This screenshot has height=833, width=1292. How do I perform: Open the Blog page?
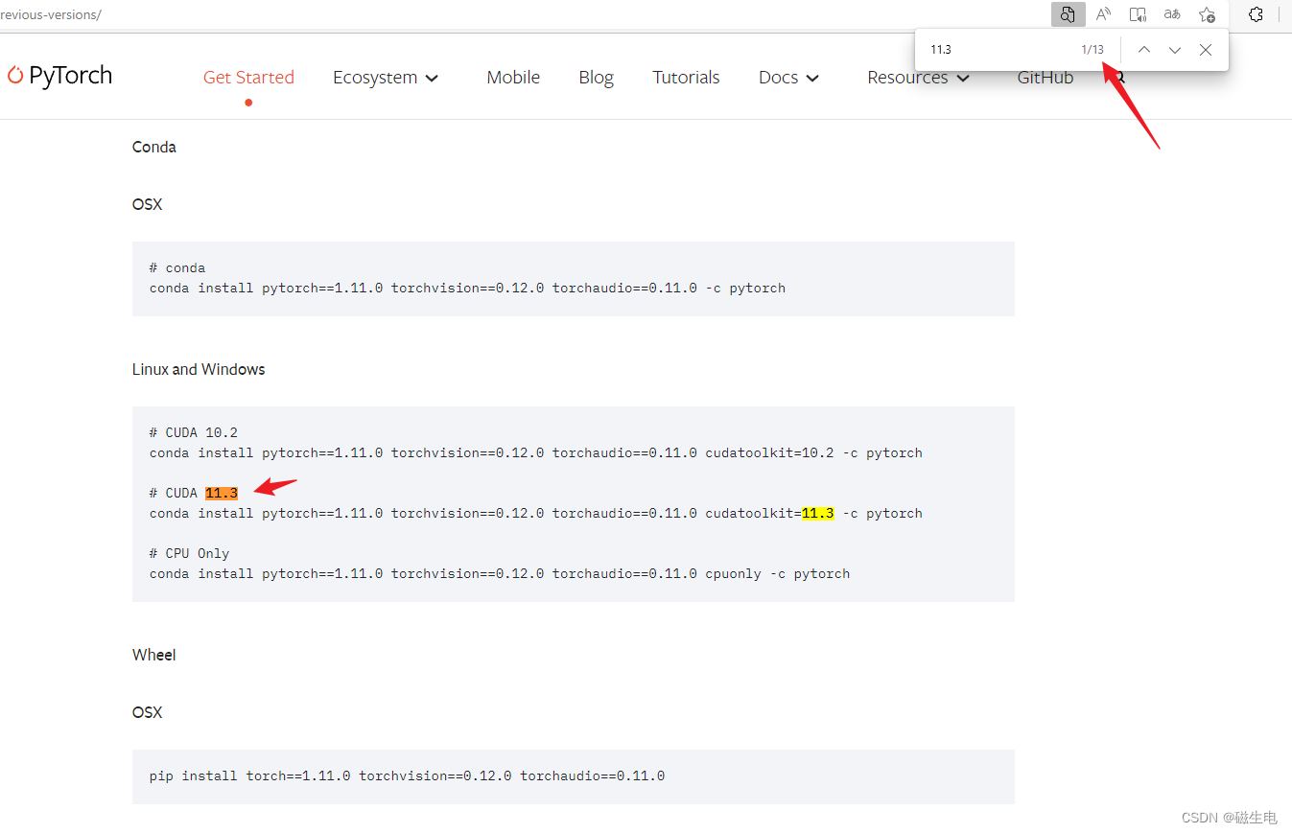tap(596, 78)
